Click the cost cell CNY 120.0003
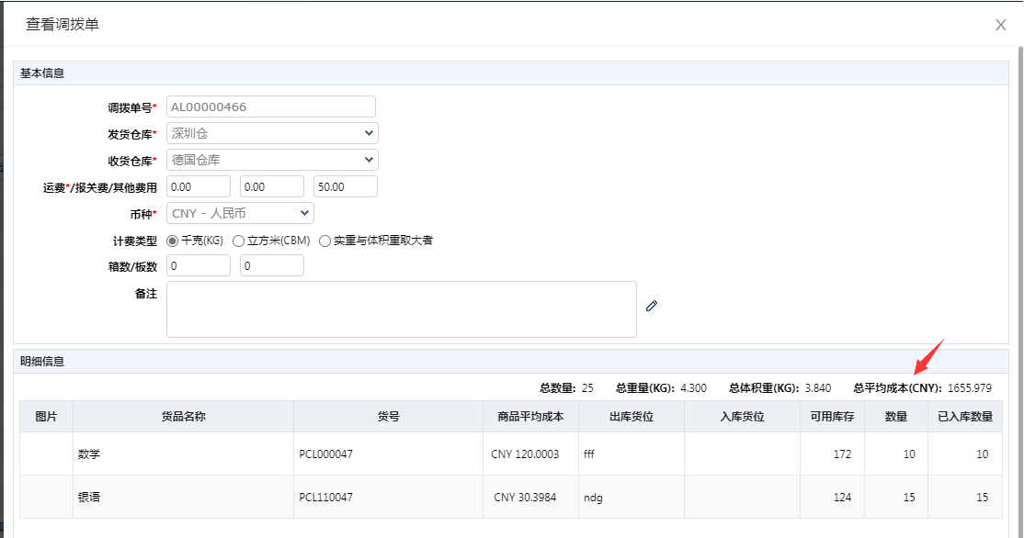This screenshot has width=1024, height=538. pos(531,454)
